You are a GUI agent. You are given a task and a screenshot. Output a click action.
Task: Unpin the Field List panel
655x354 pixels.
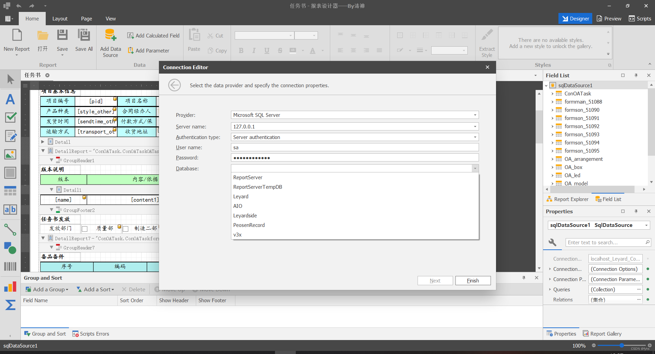point(636,75)
